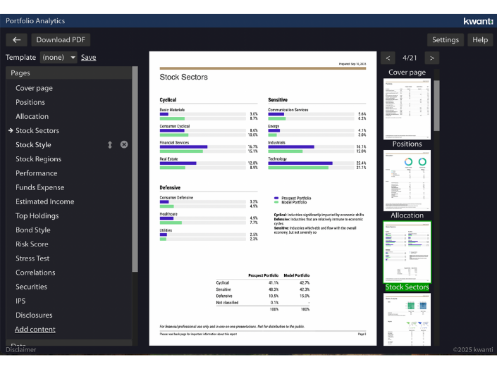Open Settings

pyautogui.click(x=445, y=40)
